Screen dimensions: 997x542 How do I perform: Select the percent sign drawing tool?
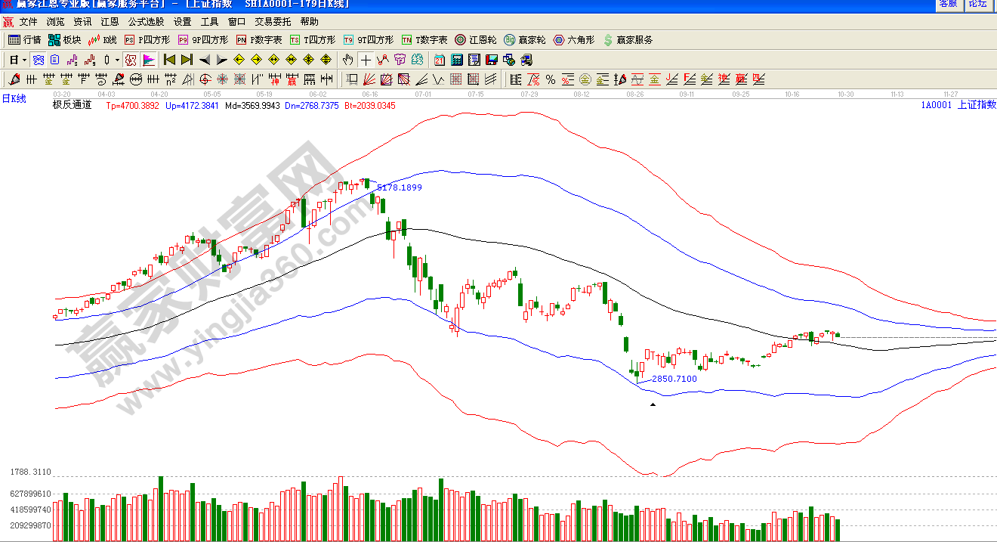click(x=551, y=79)
